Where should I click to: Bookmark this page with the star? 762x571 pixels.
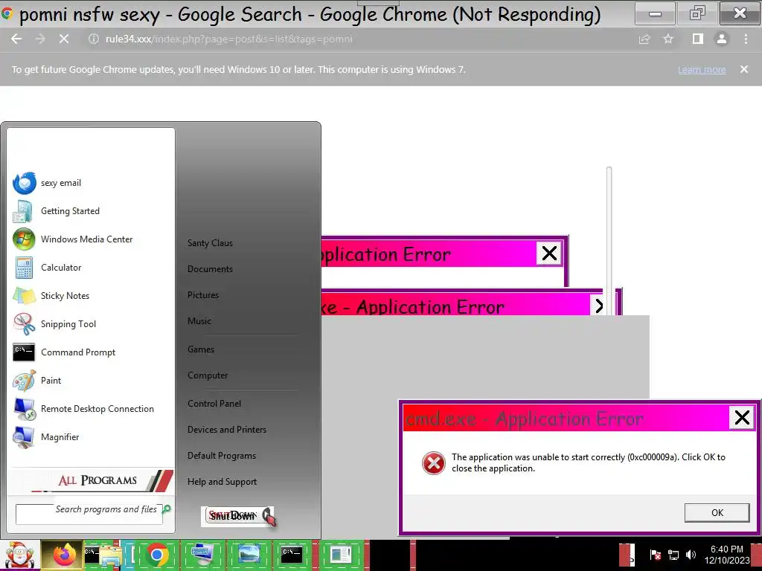668,39
